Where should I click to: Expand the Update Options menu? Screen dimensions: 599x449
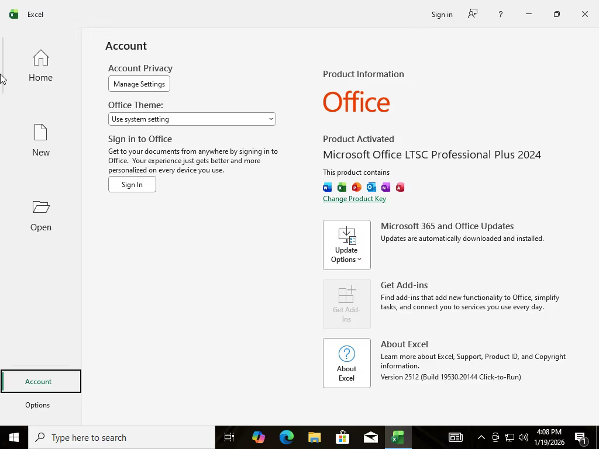346,245
